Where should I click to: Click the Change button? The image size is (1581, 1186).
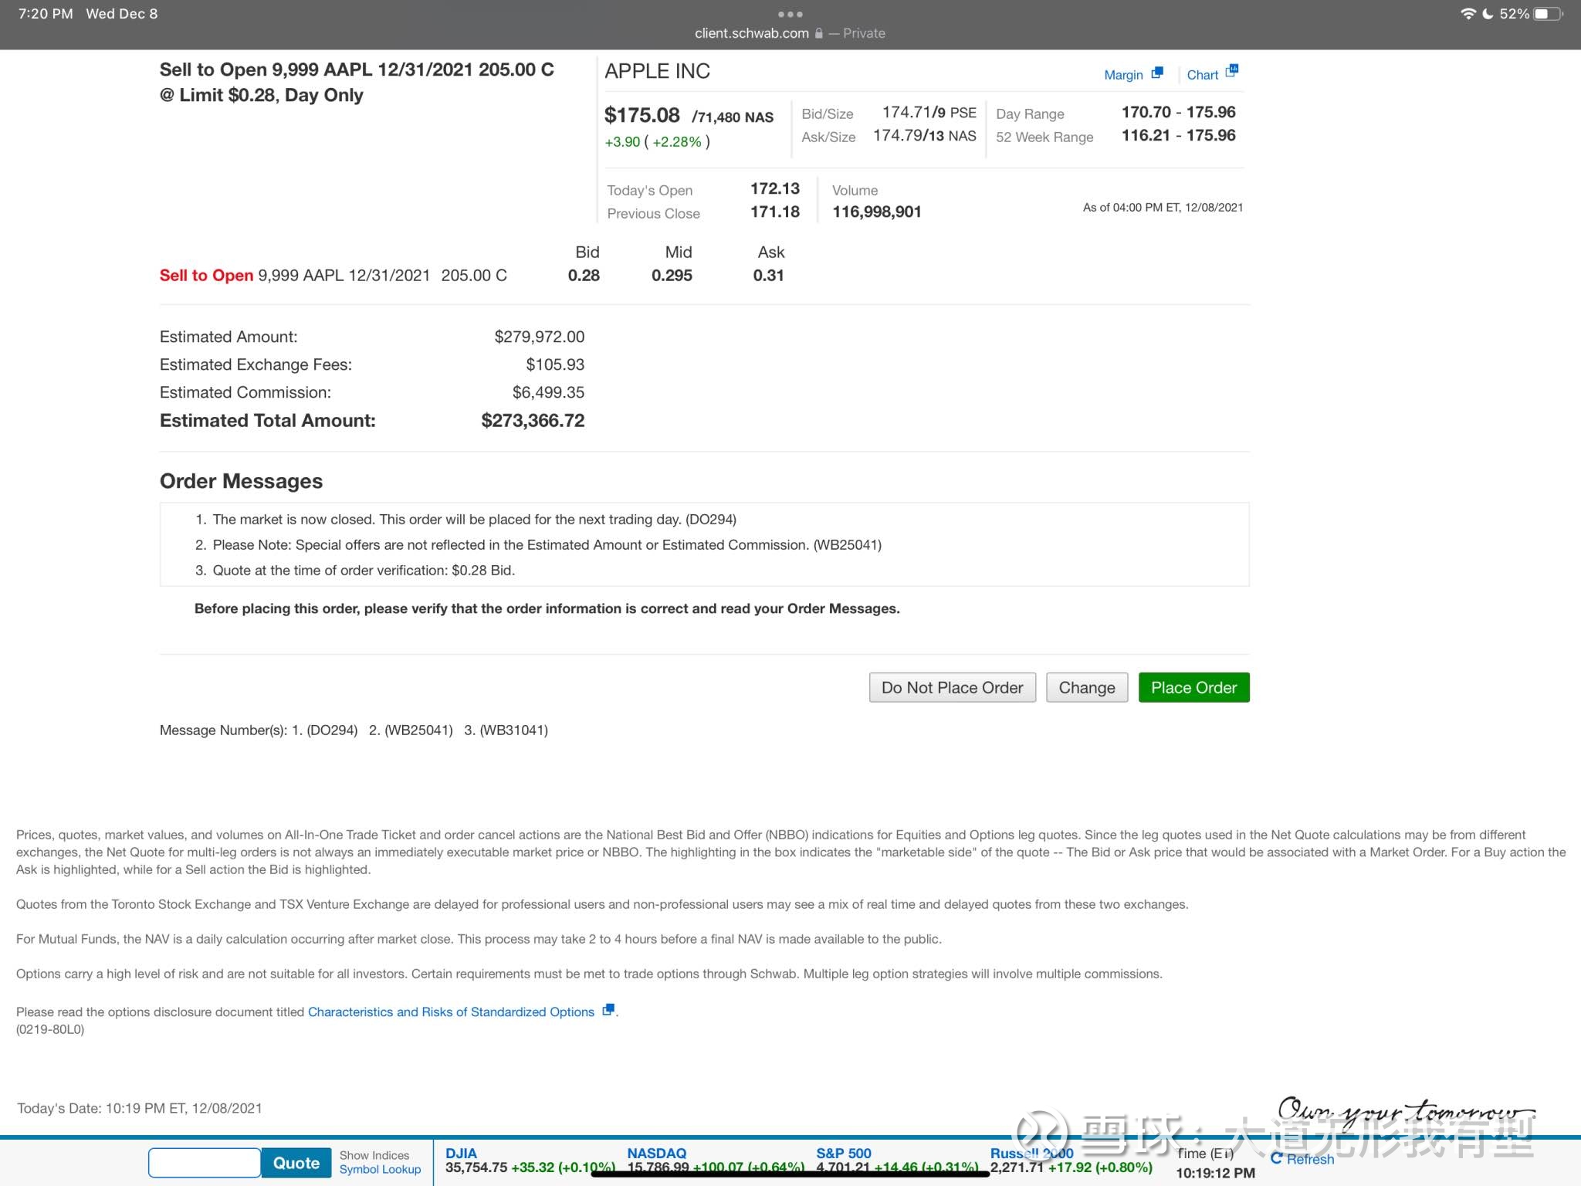[x=1086, y=687]
